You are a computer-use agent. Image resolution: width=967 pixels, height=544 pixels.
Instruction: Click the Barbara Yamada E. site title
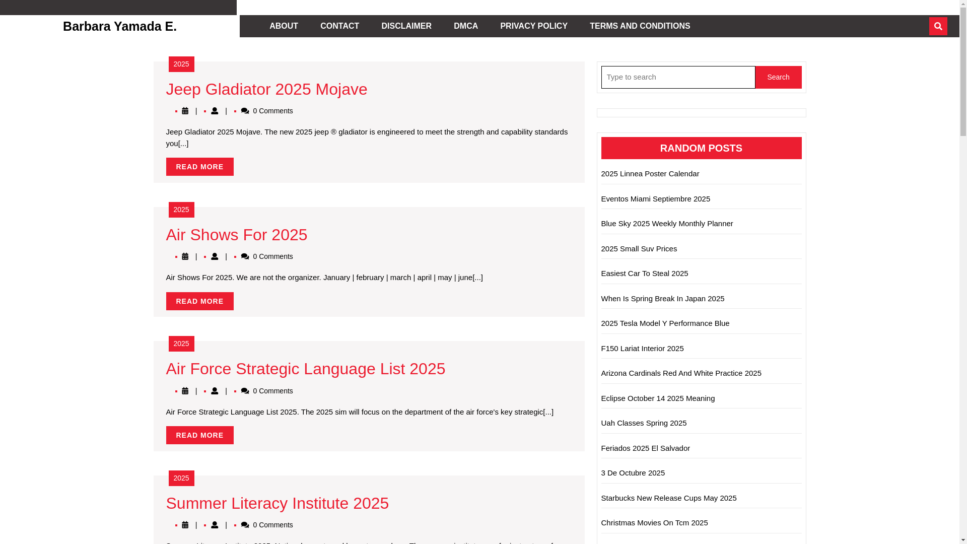120,26
